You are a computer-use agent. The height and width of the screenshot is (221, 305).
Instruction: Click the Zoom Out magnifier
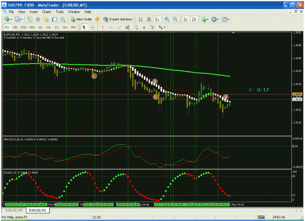(x=175, y=19)
